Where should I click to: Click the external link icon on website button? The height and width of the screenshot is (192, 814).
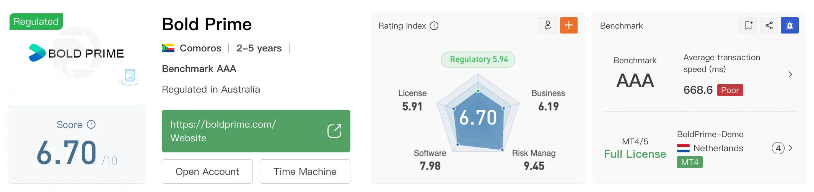pos(334,131)
